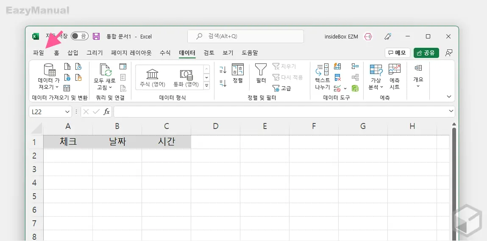Image resolution: width=487 pixels, height=241 pixels.
Task: Click cell A1 containing 체크
Action: click(x=68, y=142)
